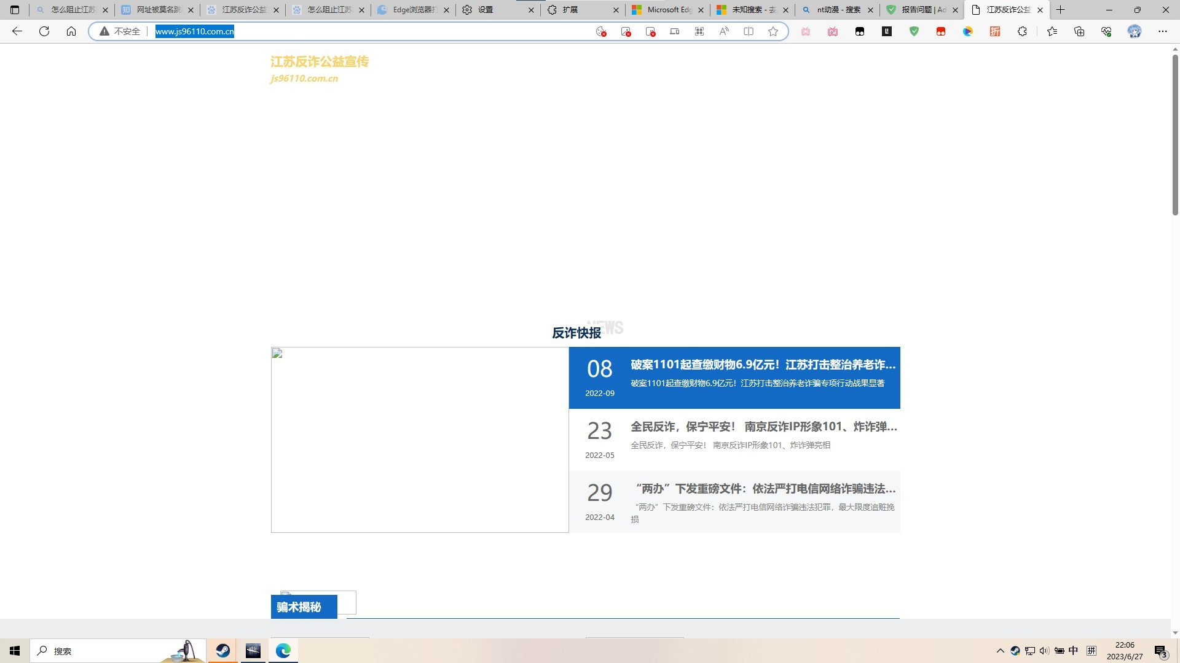Open the Edge profile avatar
Screen dimensions: 1180x663
[1134, 31]
